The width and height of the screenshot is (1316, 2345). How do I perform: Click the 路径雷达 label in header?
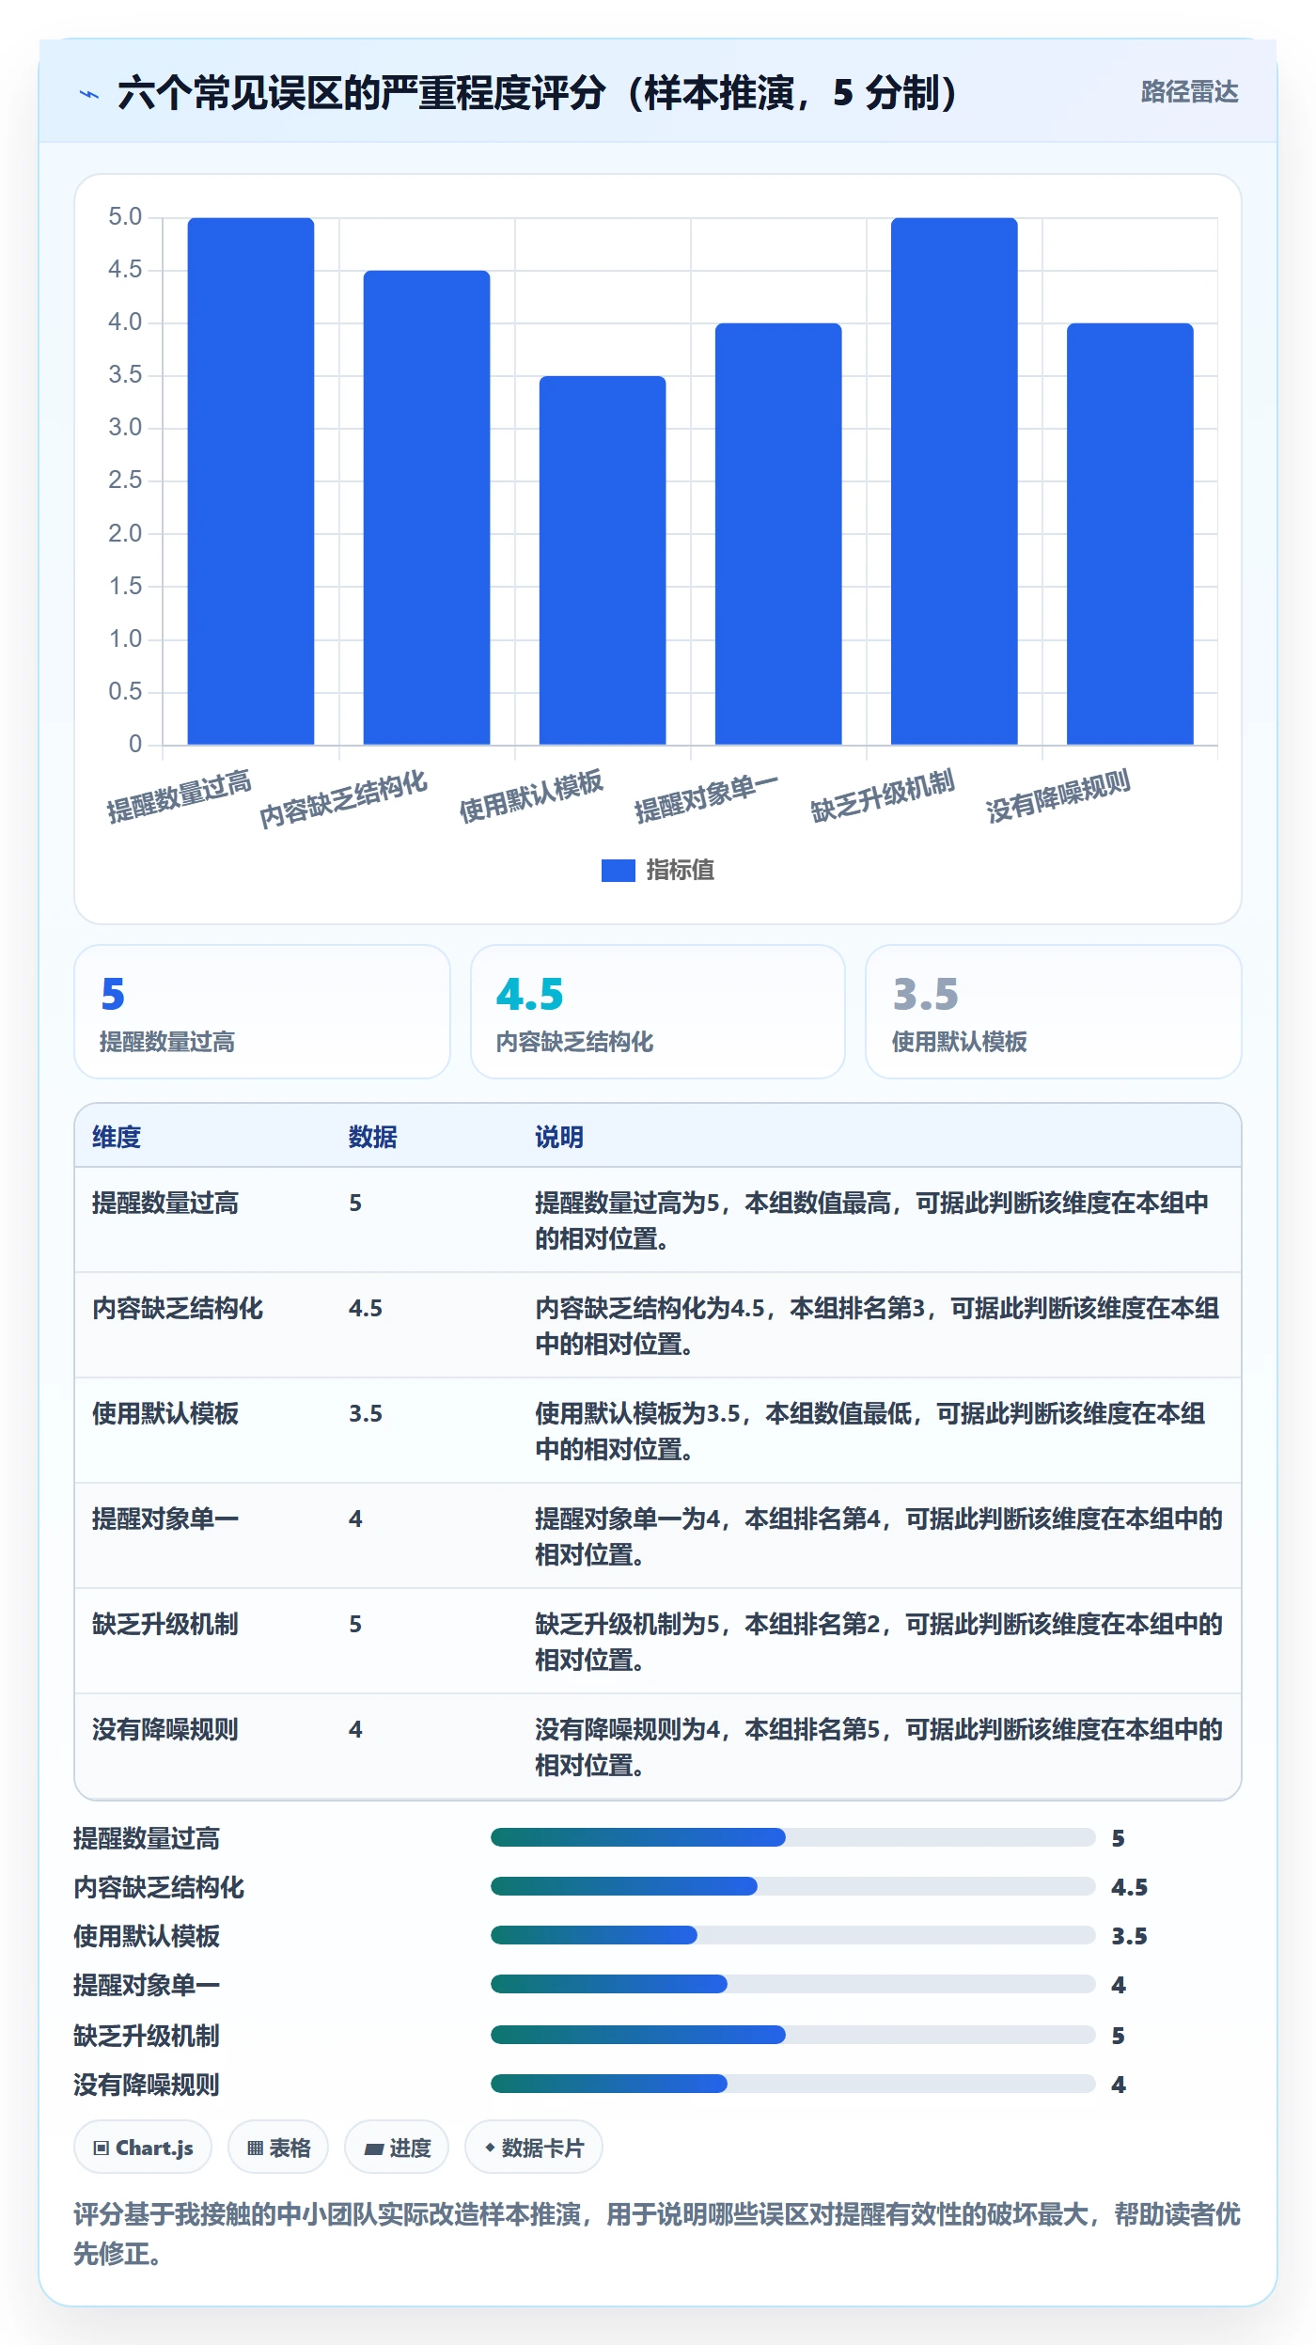(1189, 91)
